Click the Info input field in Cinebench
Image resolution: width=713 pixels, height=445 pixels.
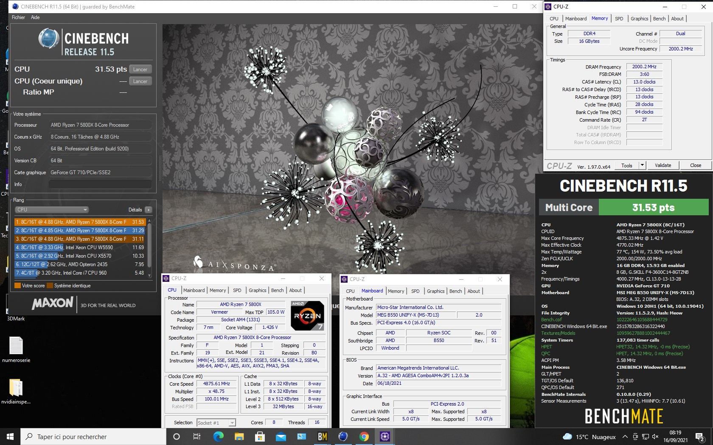click(x=100, y=184)
